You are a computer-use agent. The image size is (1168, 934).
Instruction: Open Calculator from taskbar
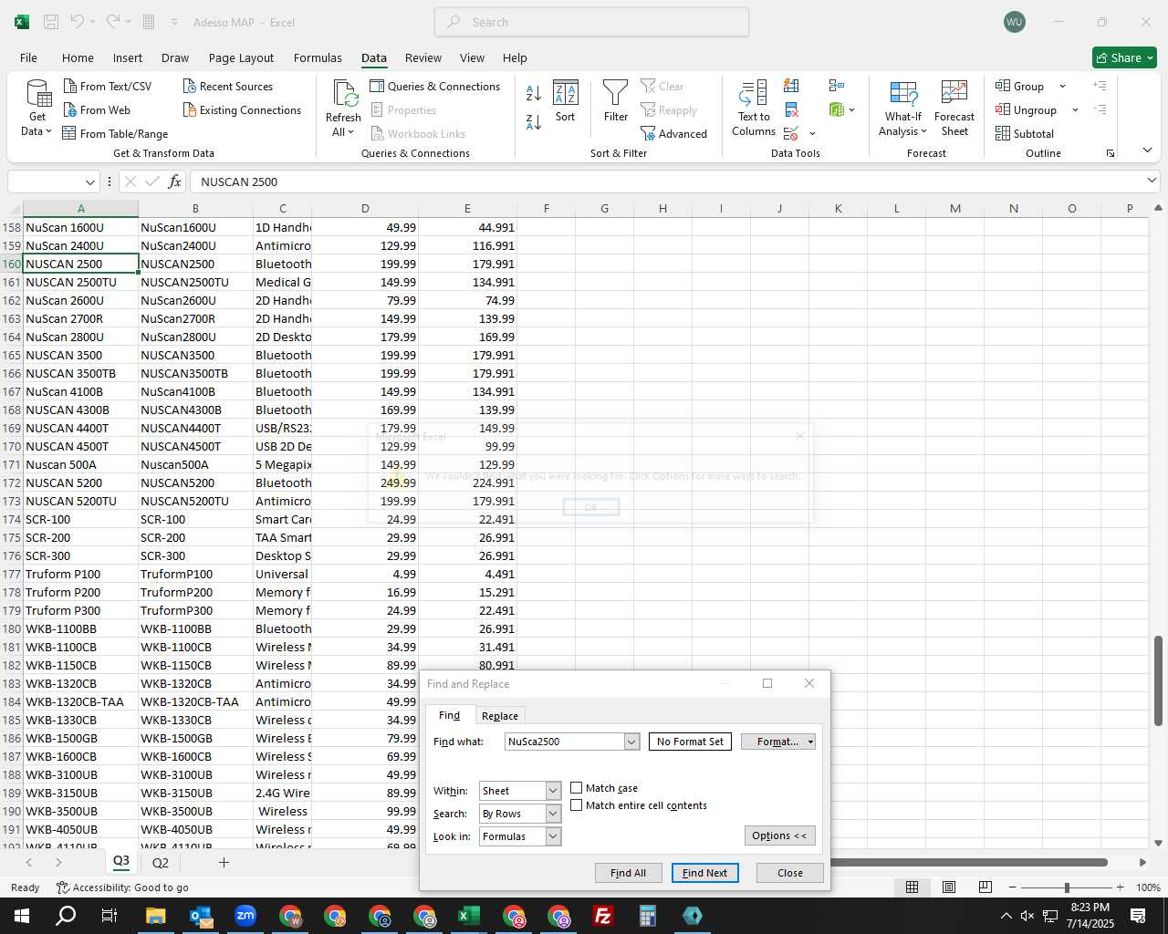(x=648, y=916)
